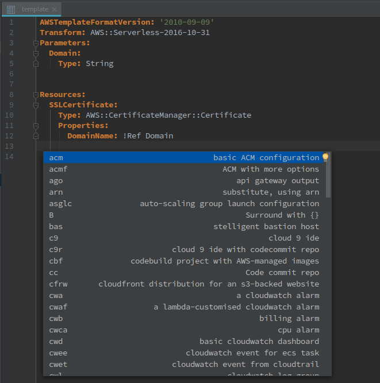Click fold end marker on line 12
The height and width of the screenshot is (383, 380).
[36, 136]
